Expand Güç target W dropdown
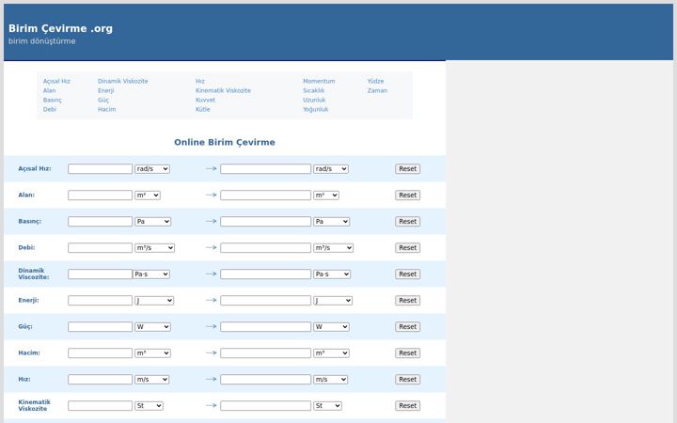677x423 pixels. 331,327
